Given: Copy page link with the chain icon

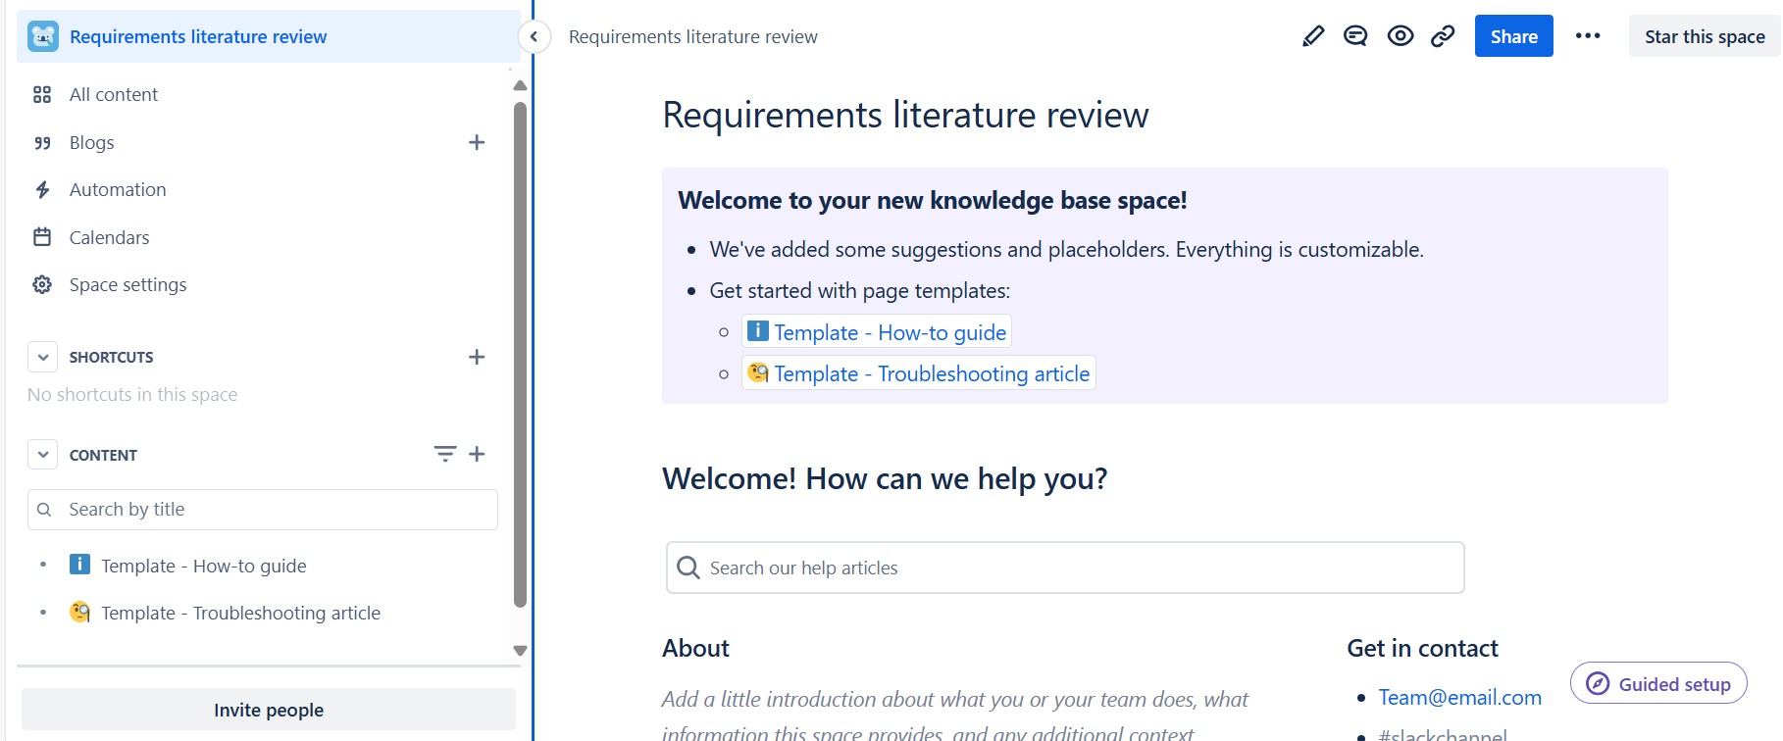Looking at the screenshot, I should point(1443,36).
